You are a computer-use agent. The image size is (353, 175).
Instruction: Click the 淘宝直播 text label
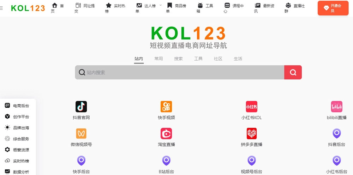pyautogui.click(x=166, y=145)
